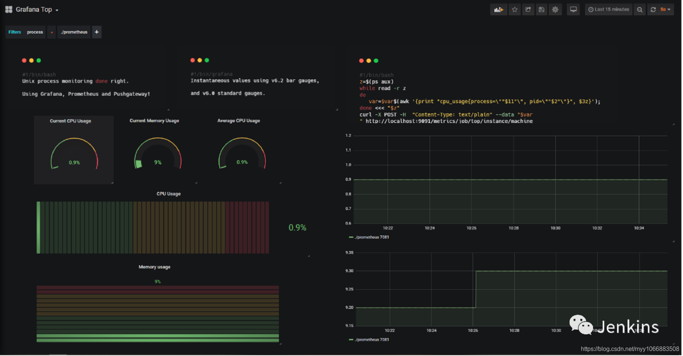Click the blog.csdn.net URL in the corner
This screenshot has width=683, height=356.
pyautogui.click(x=630, y=349)
